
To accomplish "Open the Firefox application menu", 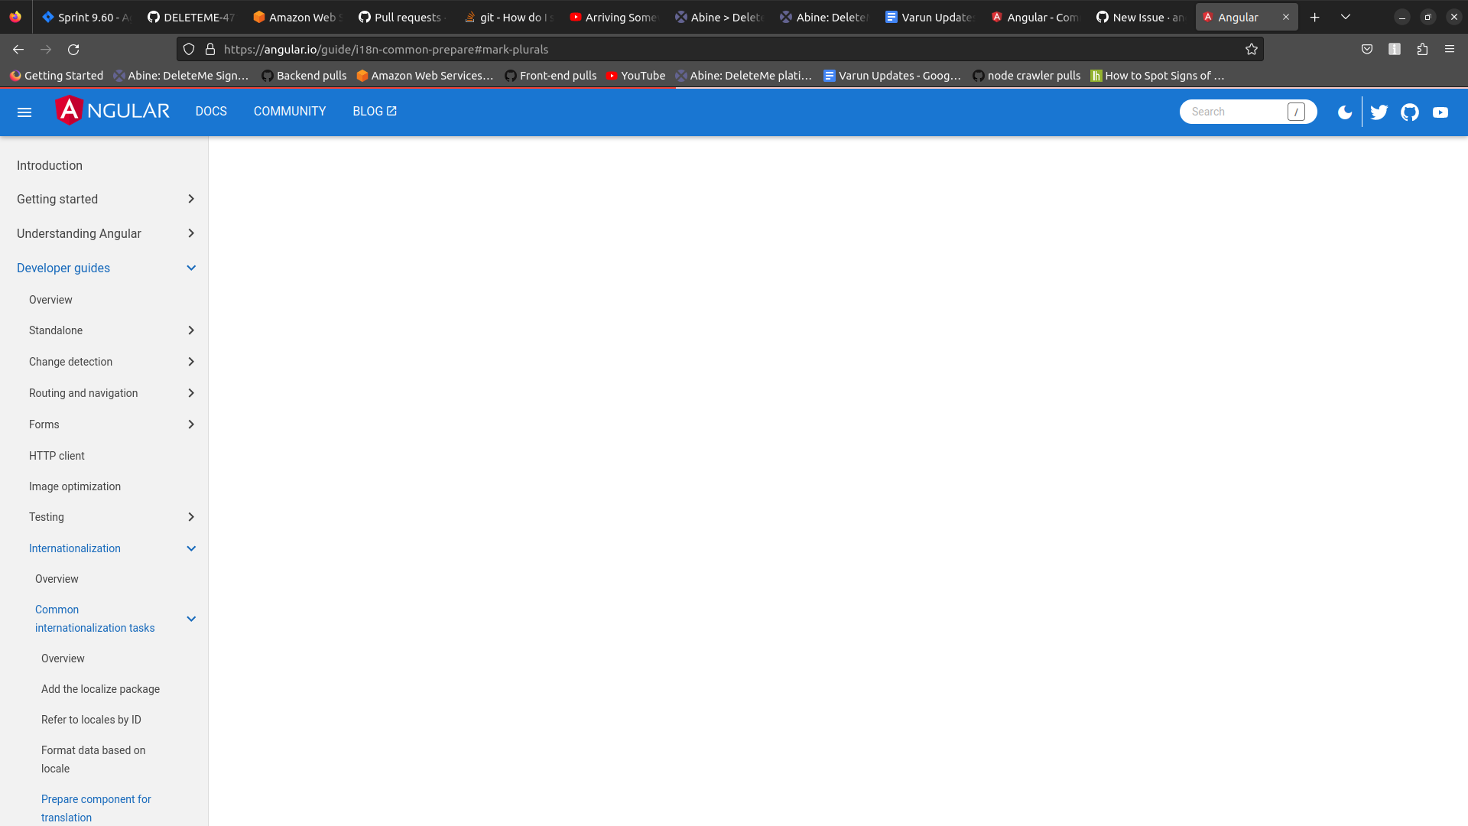I will (x=1450, y=49).
